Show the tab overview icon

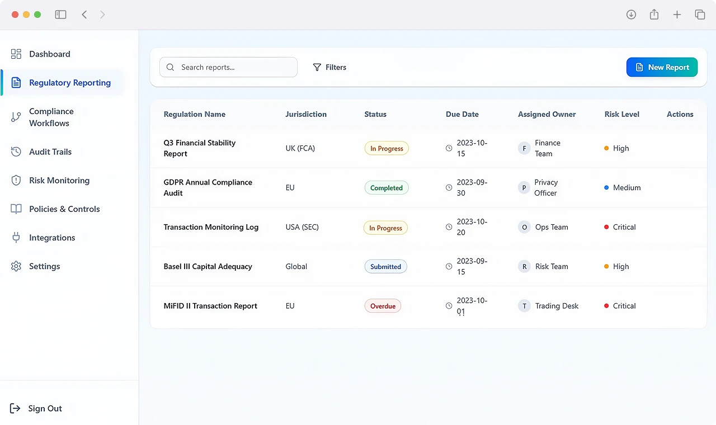(700, 15)
